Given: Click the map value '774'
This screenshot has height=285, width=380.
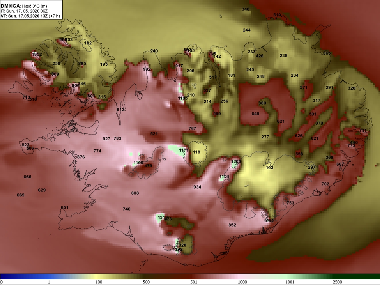Looking at the screenshot, I should click(97, 151).
